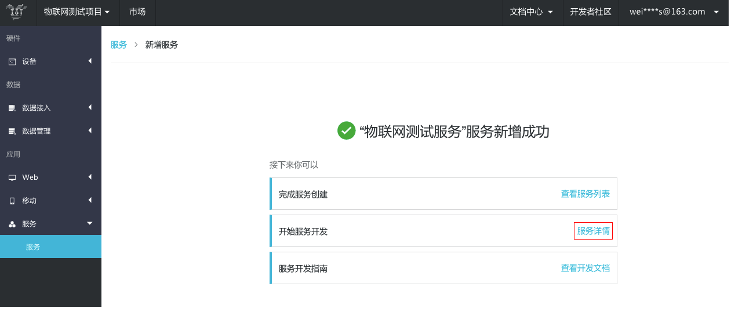Click the 数据 section label in the sidebar
Screen dimensions: 742x319
coord(13,85)
